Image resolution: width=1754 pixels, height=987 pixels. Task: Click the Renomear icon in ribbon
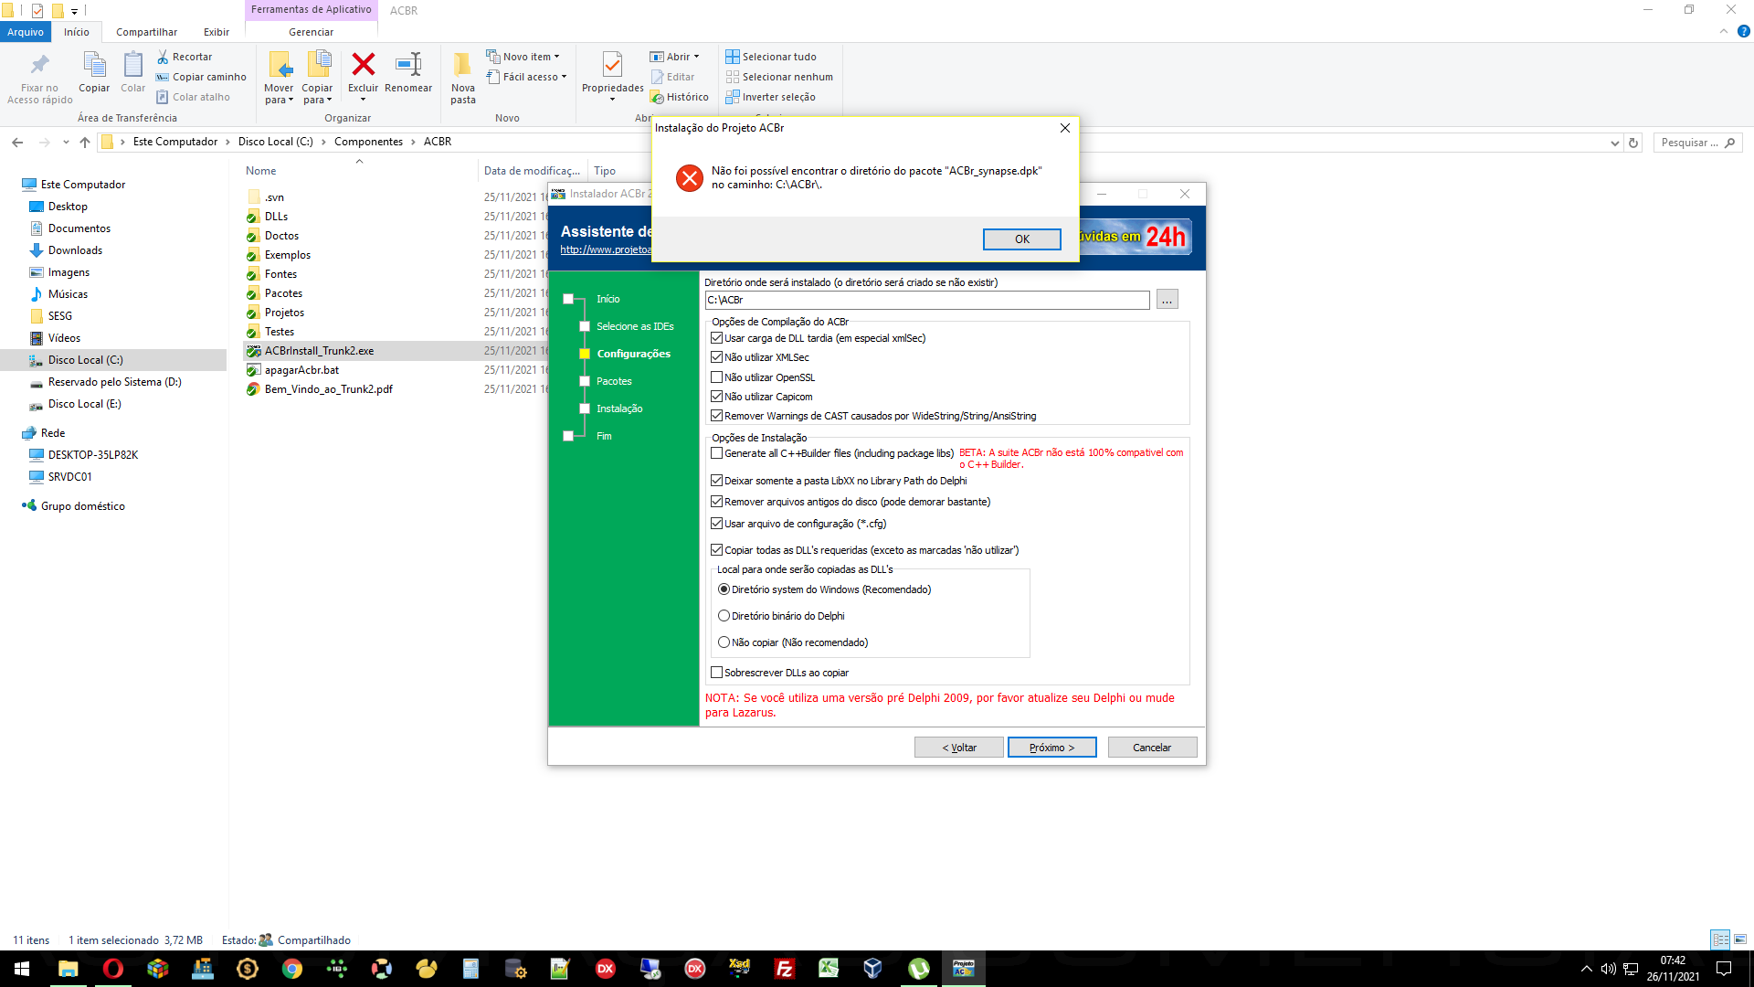(408, 64)
